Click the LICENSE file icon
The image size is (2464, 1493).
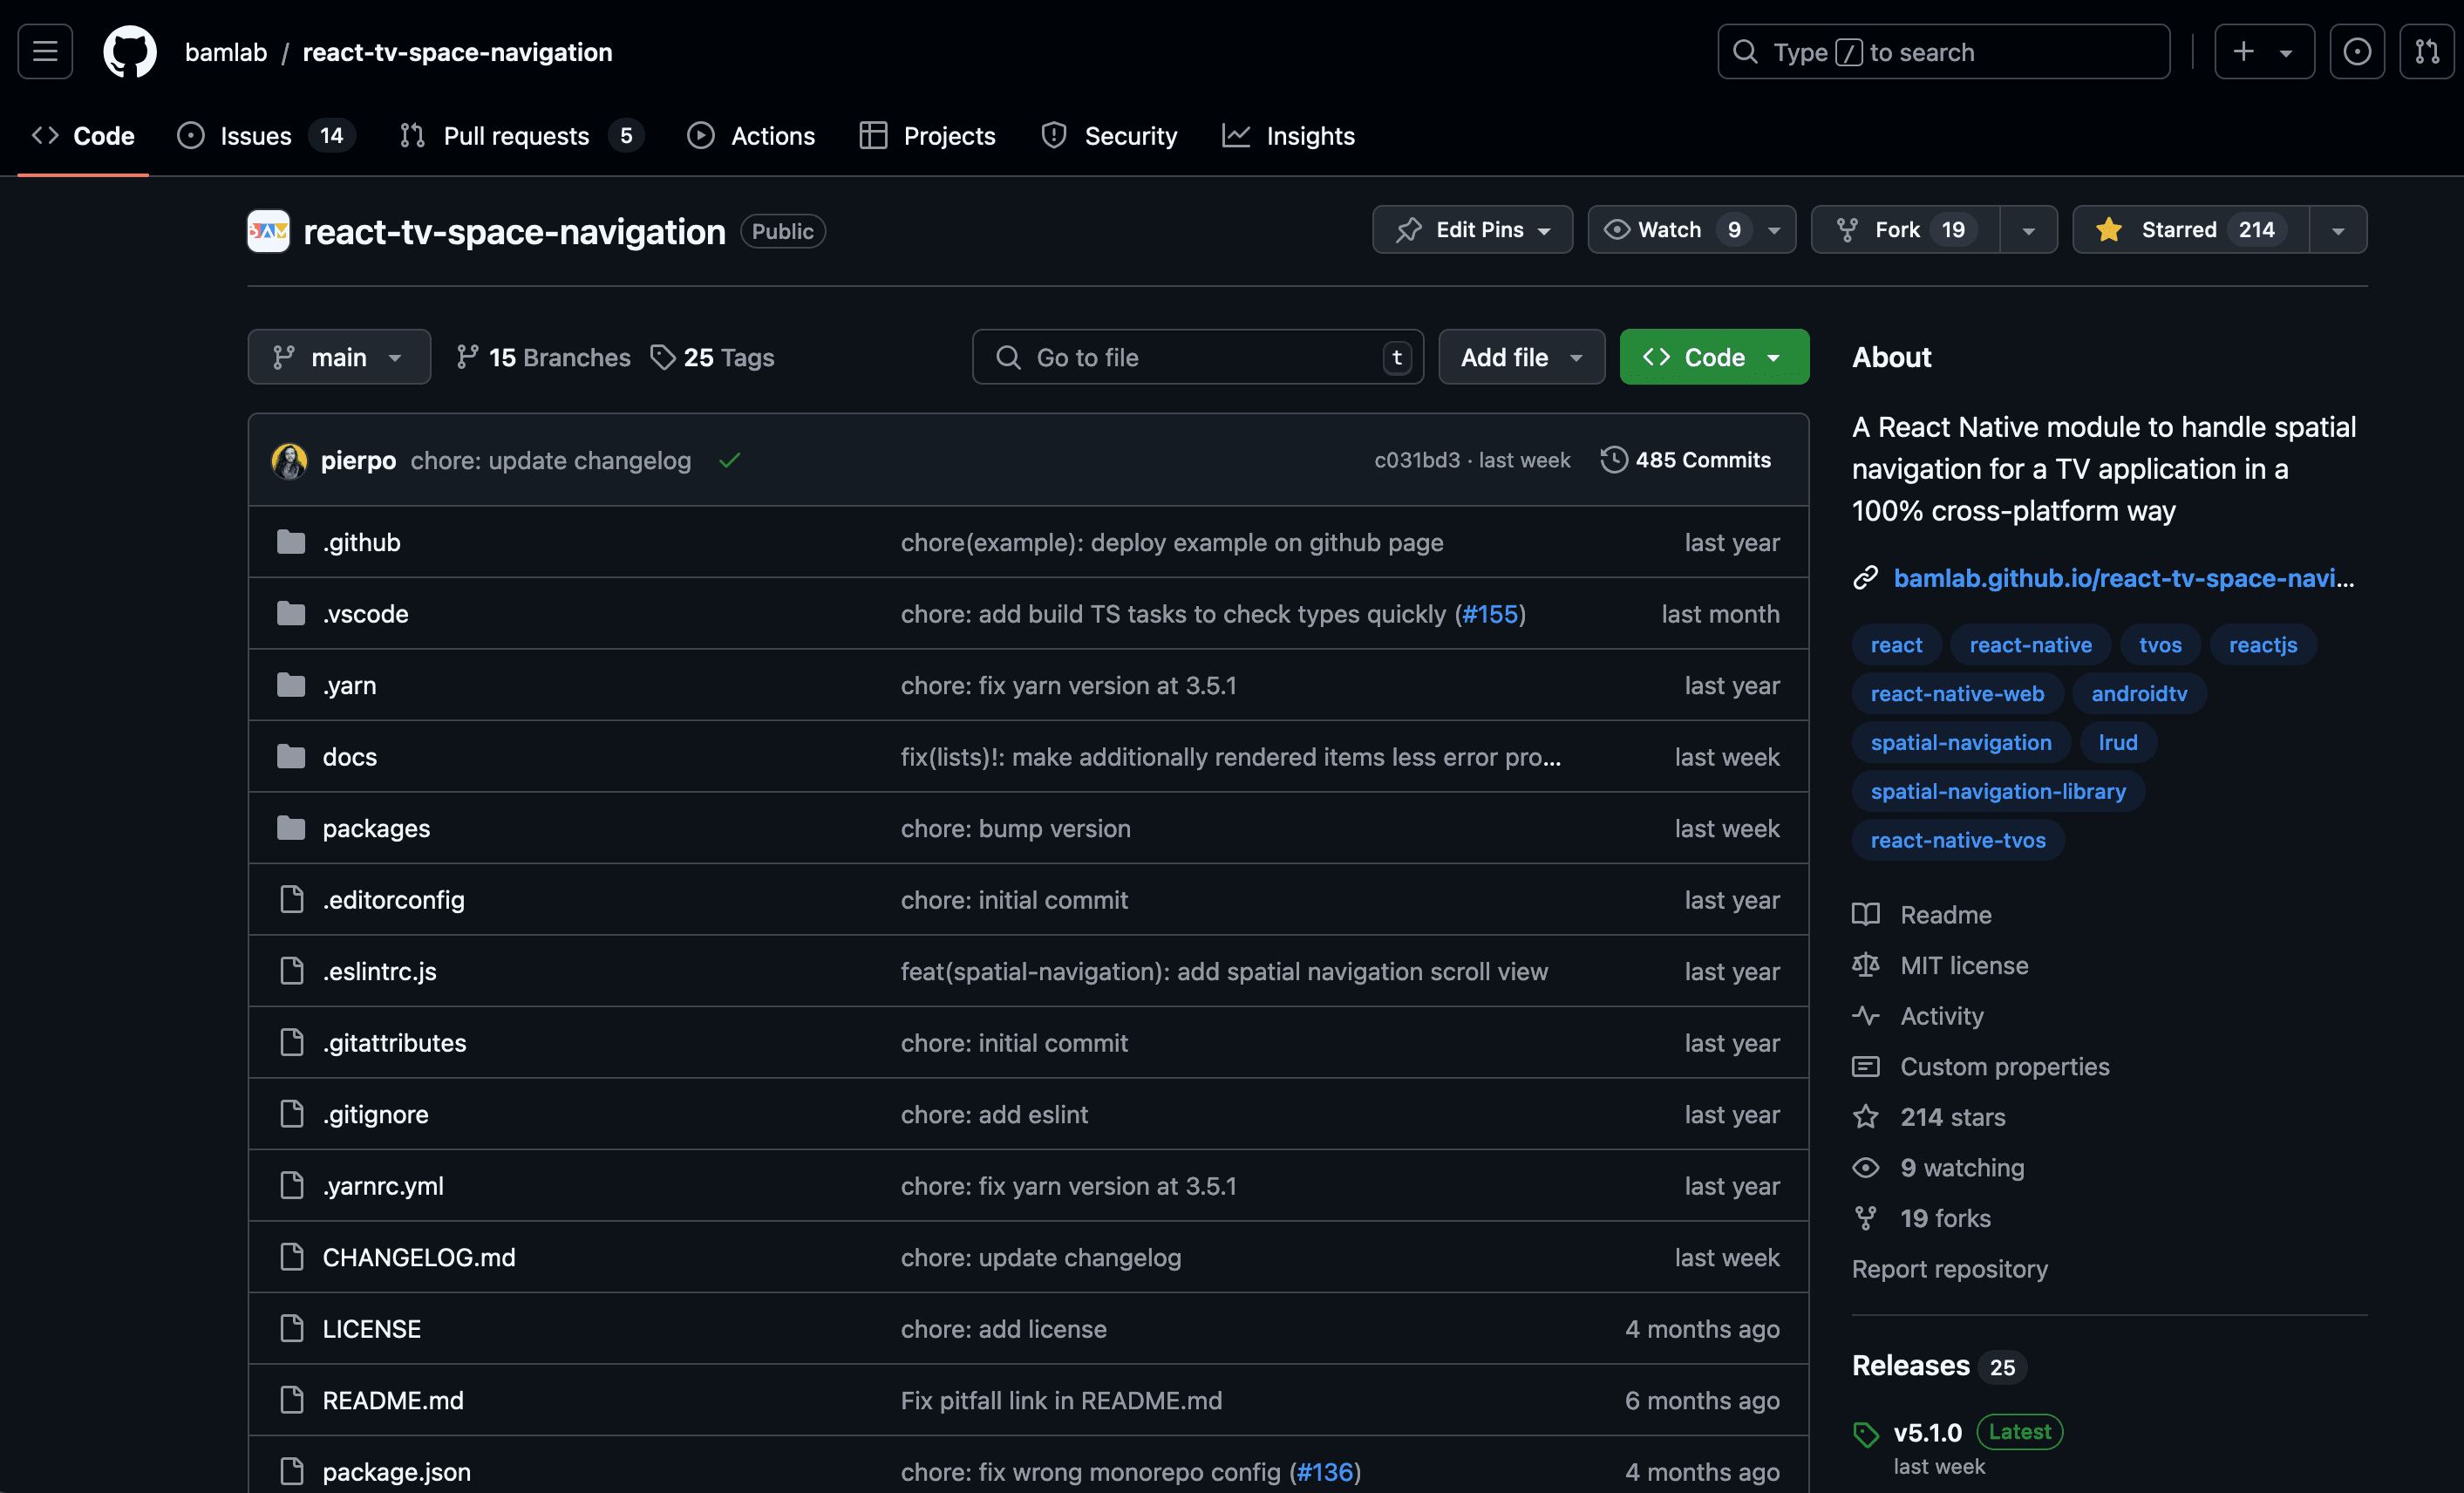tap(291, 1329)
